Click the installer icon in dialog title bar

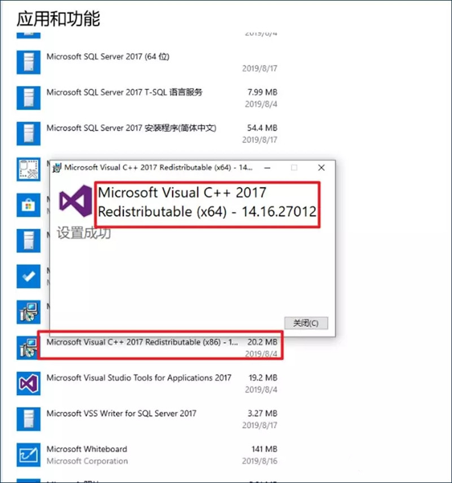(57, 168)
